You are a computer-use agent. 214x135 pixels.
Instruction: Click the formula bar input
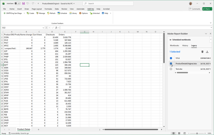point(135,28)
